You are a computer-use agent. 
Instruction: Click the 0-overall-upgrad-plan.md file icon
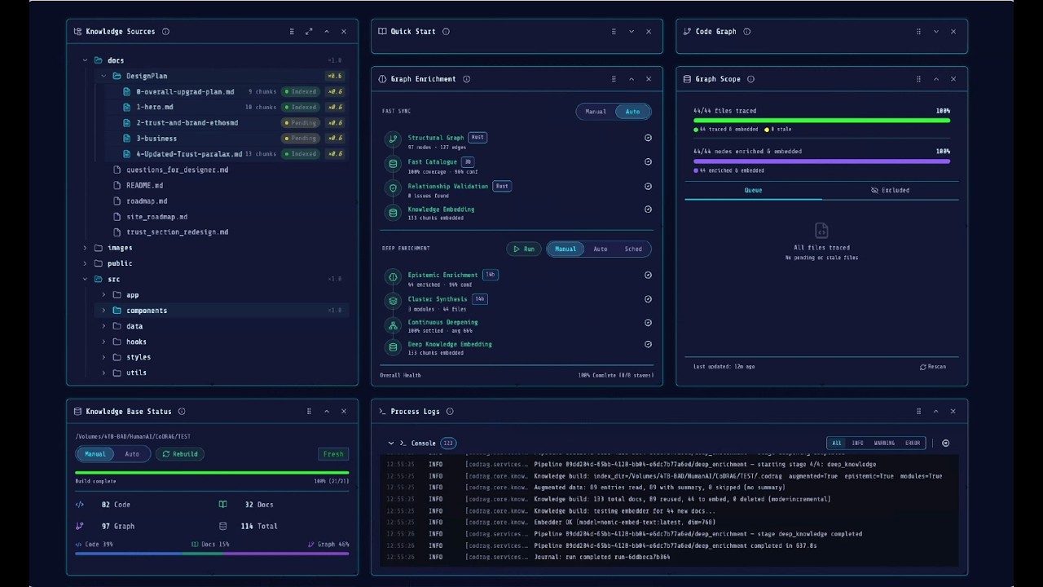(126, 91)
